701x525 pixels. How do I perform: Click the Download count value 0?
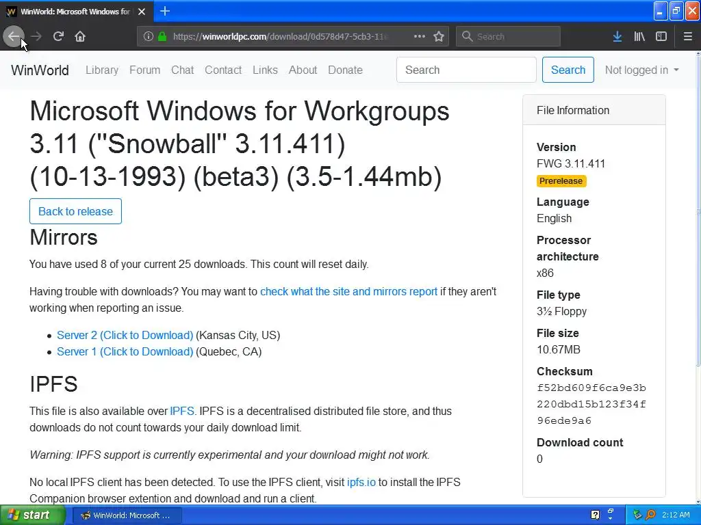click(539, 459)
